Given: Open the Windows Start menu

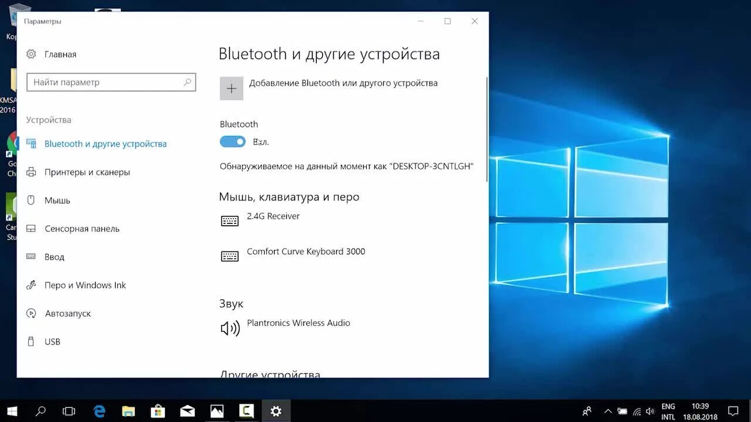Looking at the screenshot, I should coord(12,411).
